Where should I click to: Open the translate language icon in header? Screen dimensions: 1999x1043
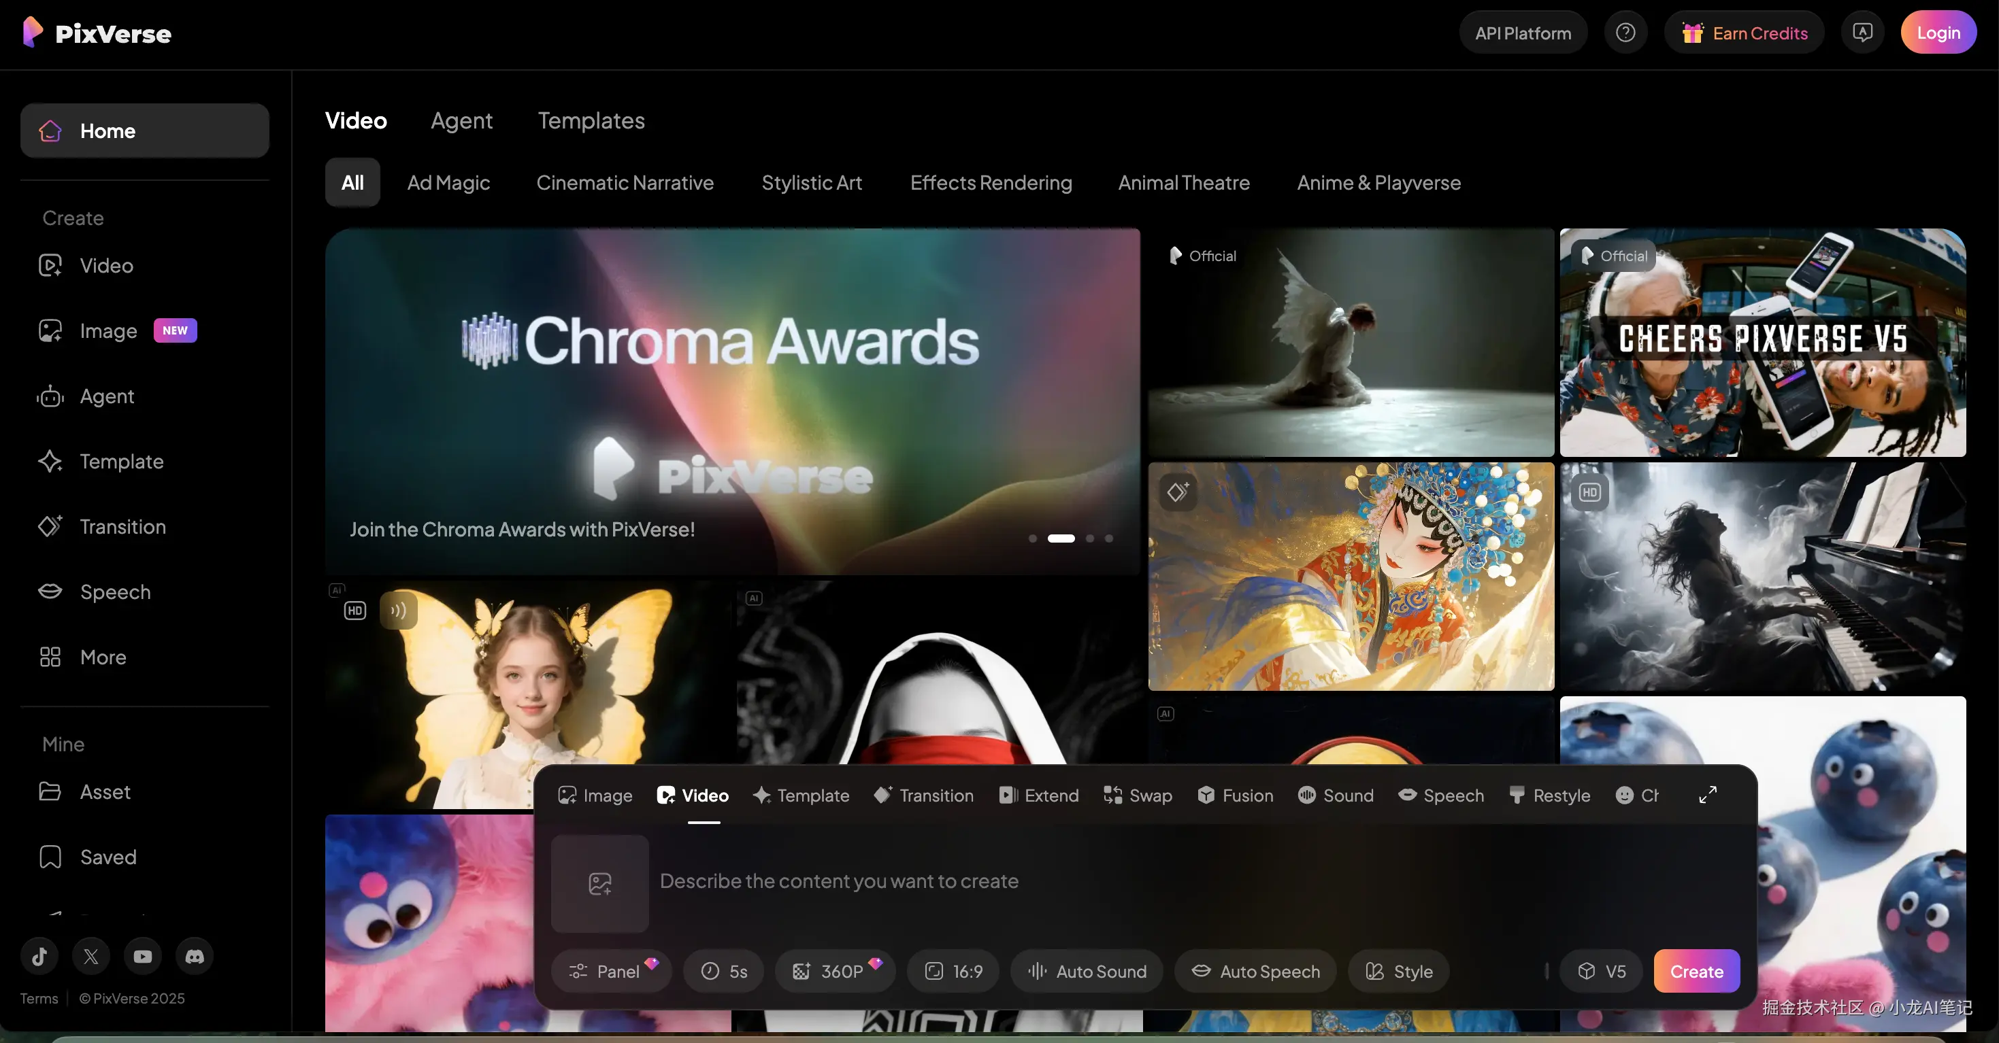(1862, 33)
